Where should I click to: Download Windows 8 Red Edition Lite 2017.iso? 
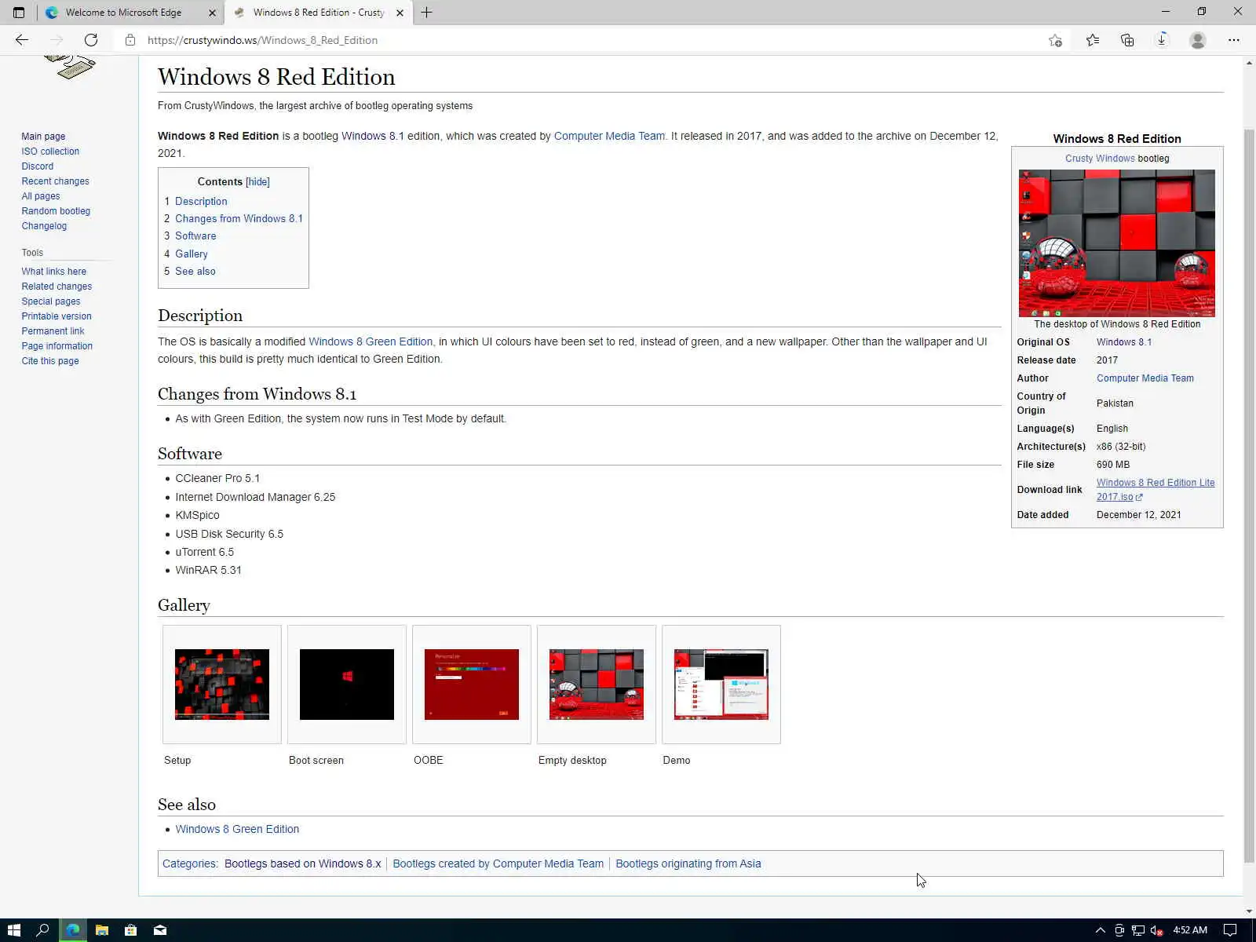(1156, 490)
